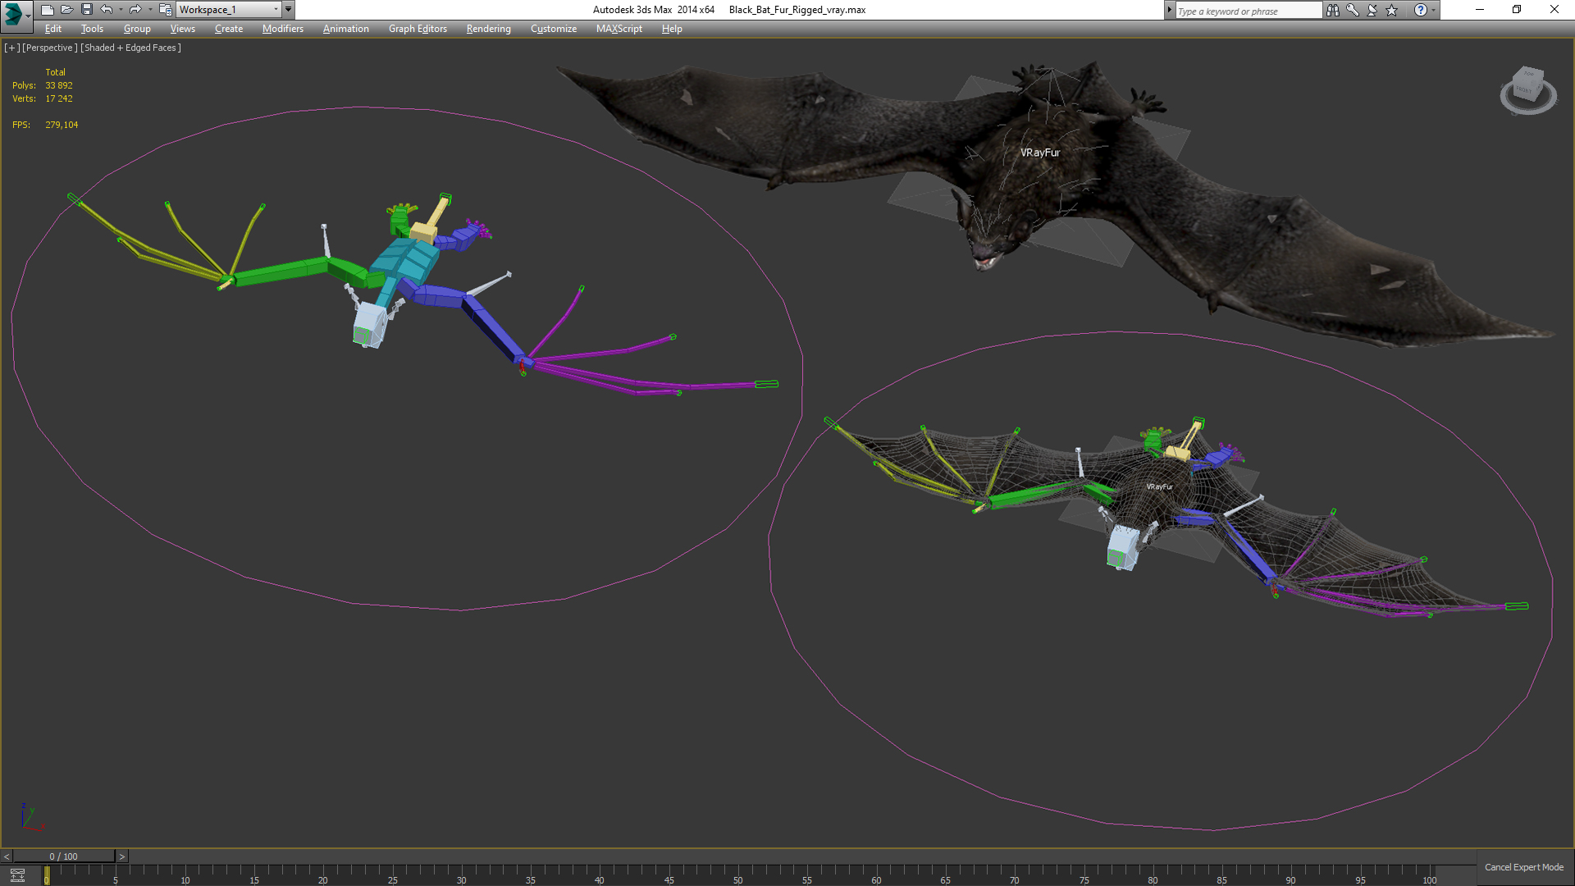Viewport: 1575px width, 886px height.
Task: Click the play forward button on timeline
Action: (122, 856)
